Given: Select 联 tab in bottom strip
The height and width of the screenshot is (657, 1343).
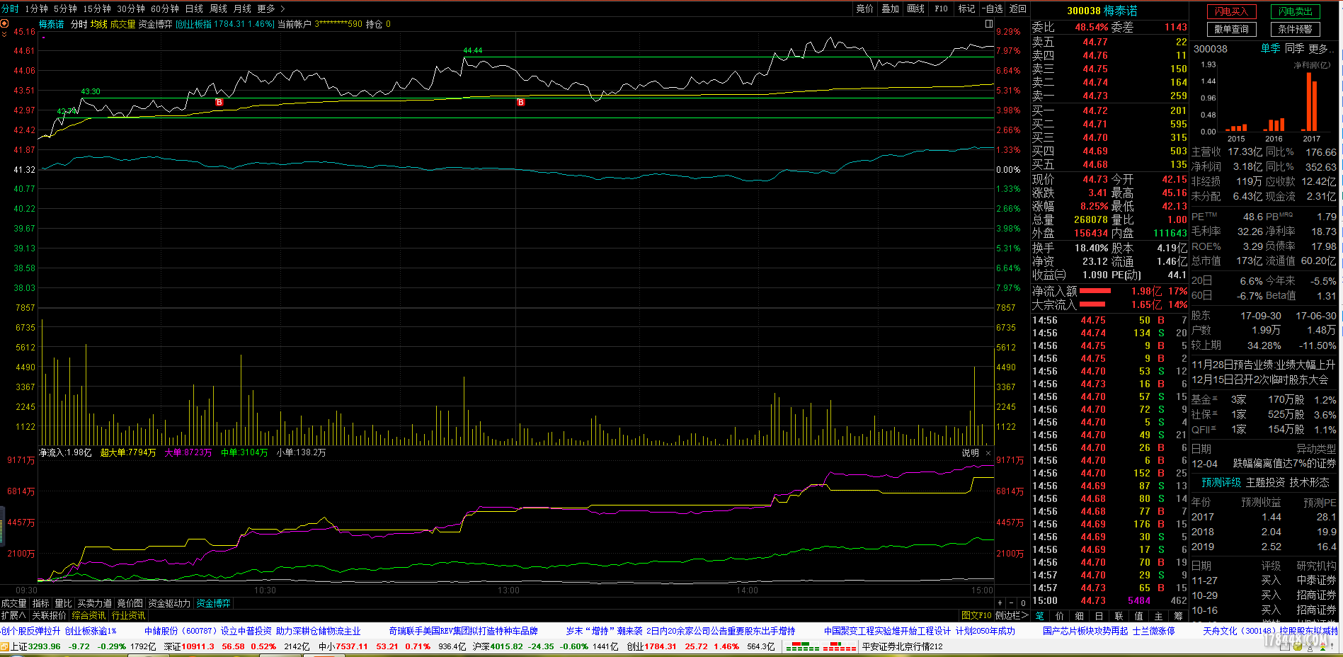Looking at the screenshot, I should [1119, 616].
